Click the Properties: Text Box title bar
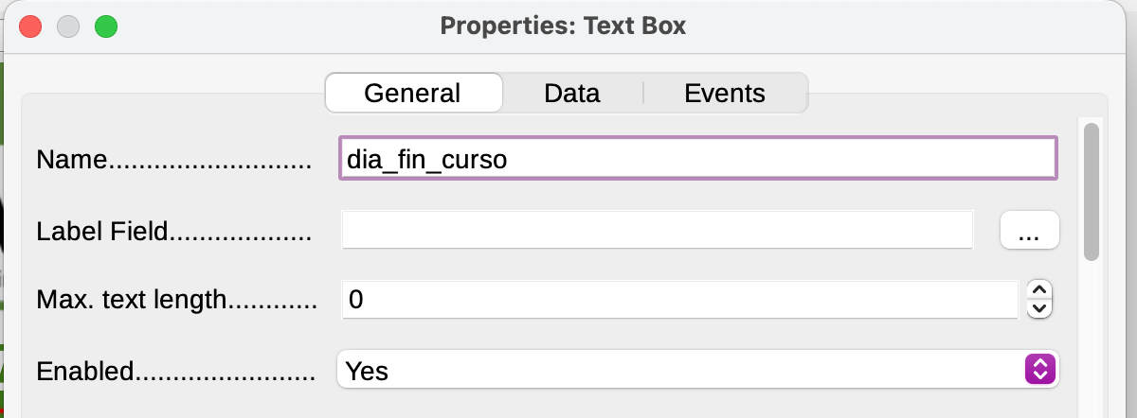Screen dimensions: 1137x418 click(x=563, y=26)
